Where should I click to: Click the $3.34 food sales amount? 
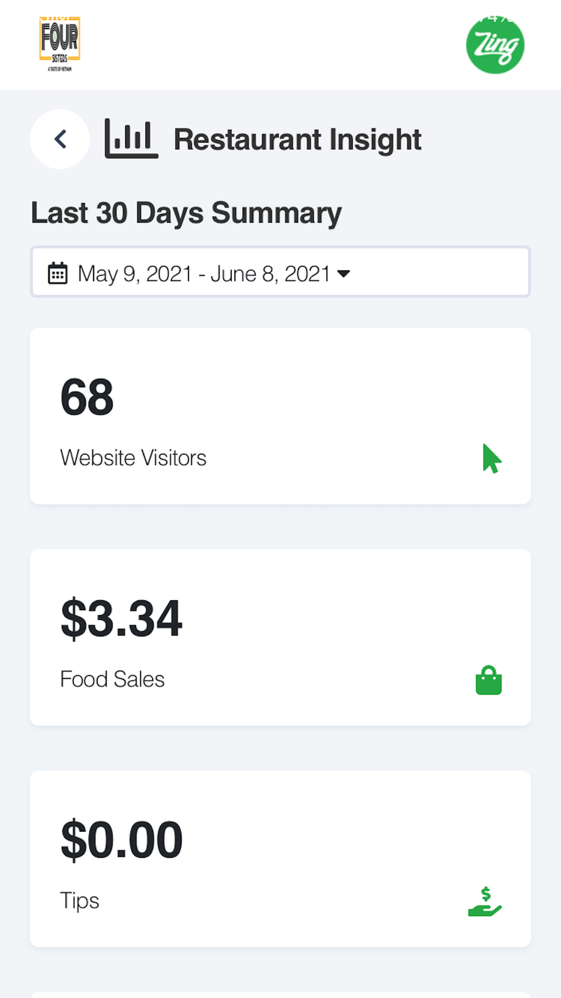point(122,619)
